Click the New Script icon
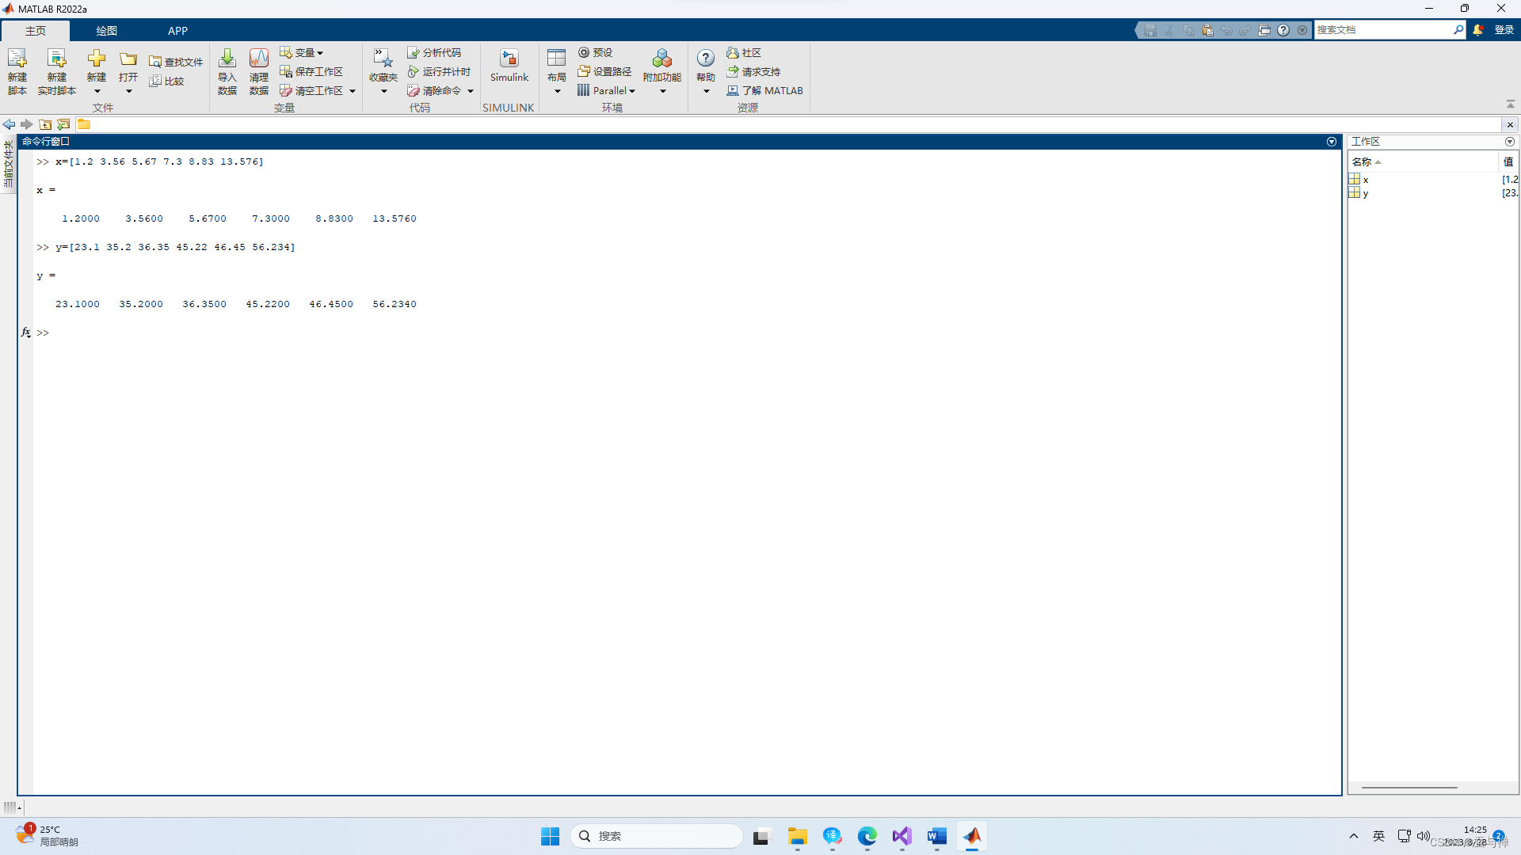 coord(17,59)
